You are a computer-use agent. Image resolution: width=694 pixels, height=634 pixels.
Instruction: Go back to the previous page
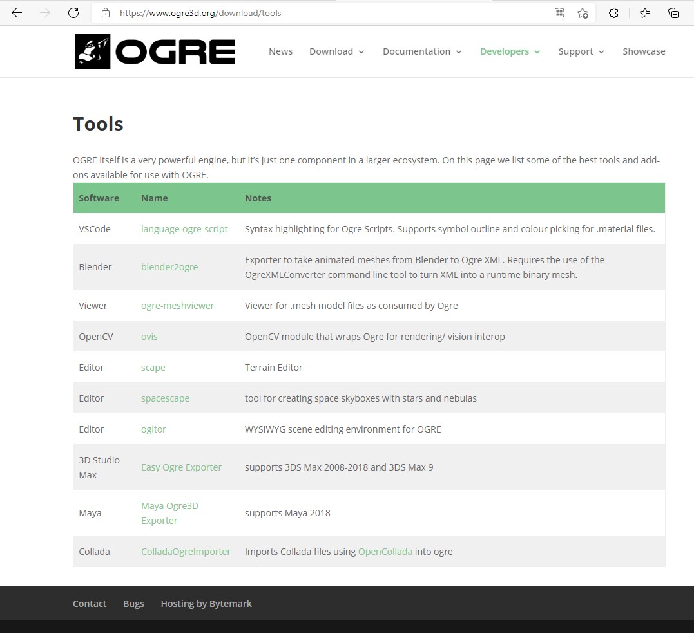17,13
